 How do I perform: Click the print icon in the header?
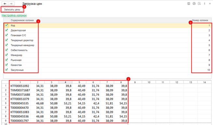[194, 4]
